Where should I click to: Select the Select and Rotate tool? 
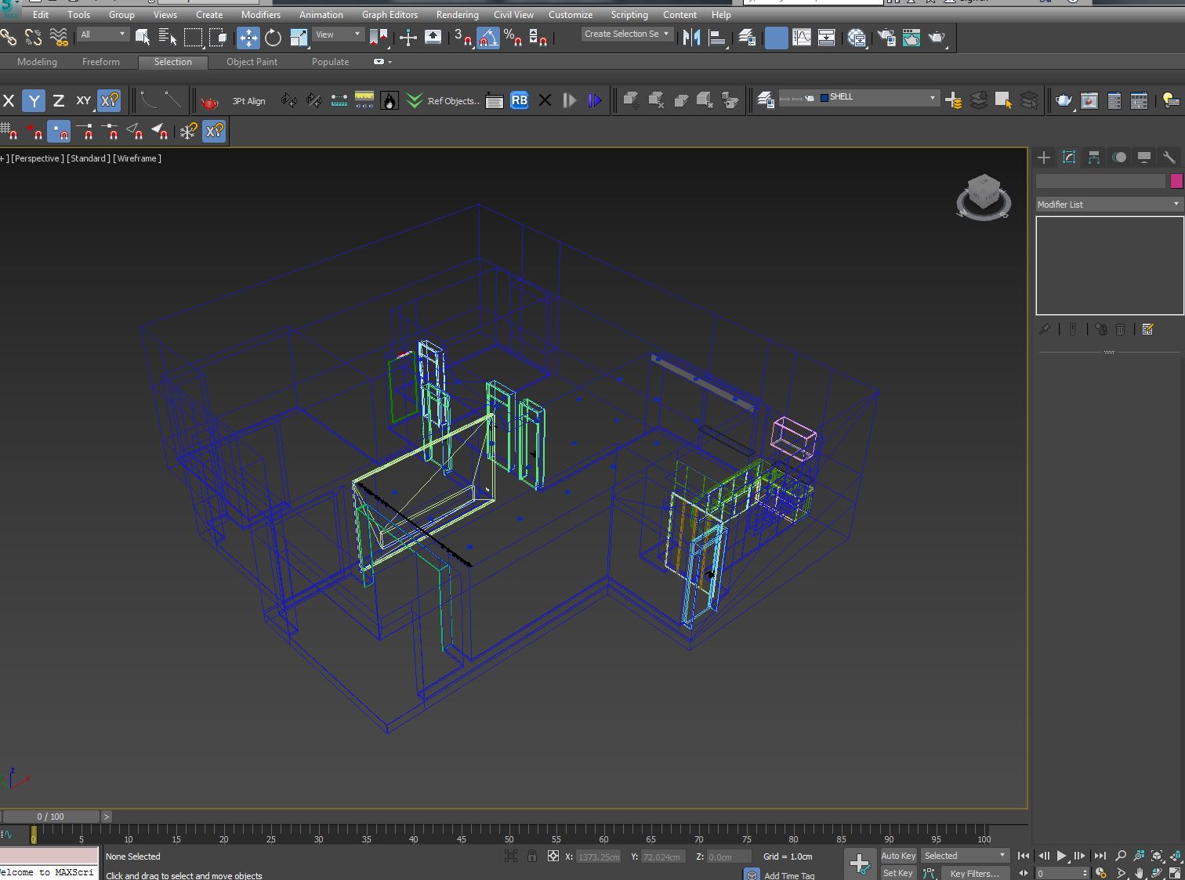(273, 37)
